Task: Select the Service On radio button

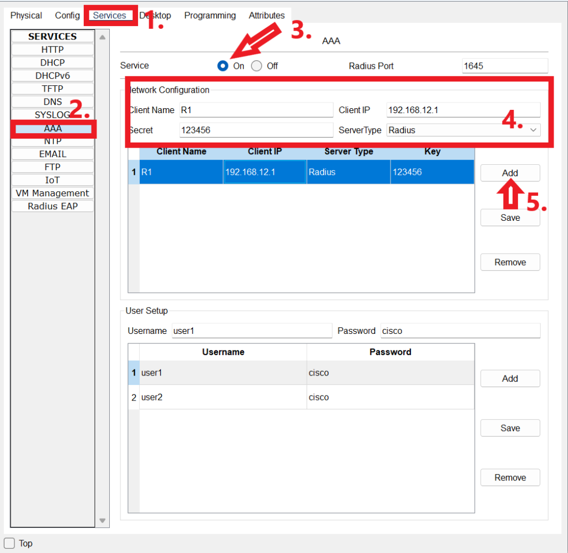Action: [x=223, y=66]
